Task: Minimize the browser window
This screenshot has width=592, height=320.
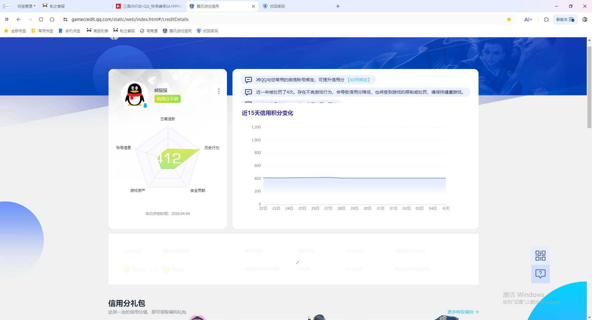Action: tap(557, 6)
